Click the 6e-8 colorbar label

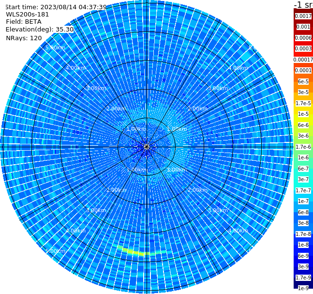point(303,212)
